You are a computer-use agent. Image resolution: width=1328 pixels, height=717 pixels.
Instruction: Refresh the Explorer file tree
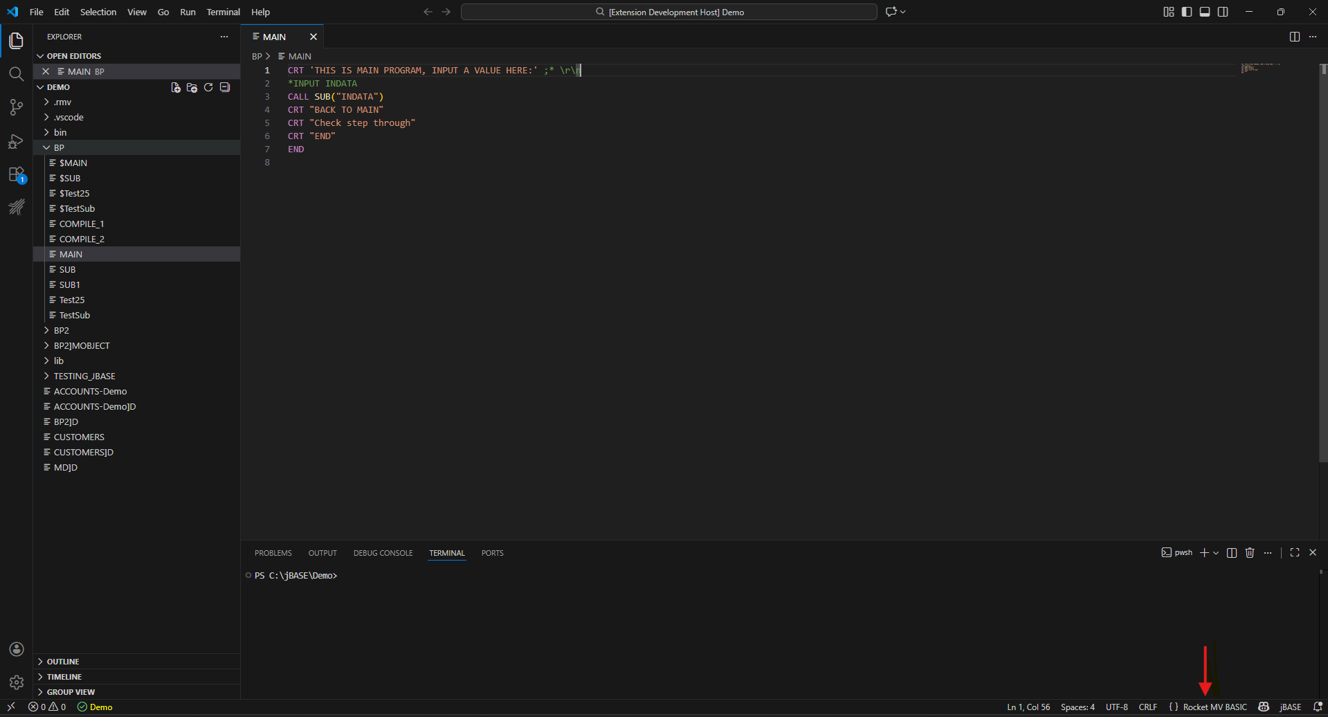click(x=208, y=87)
